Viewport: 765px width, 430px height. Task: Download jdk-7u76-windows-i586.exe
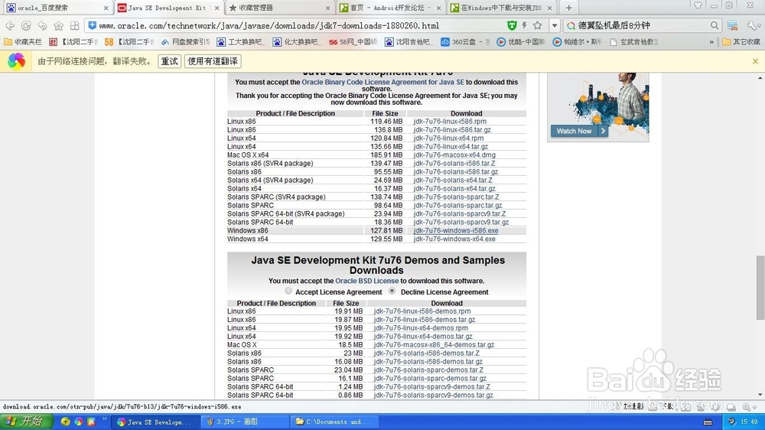point(456,230)
